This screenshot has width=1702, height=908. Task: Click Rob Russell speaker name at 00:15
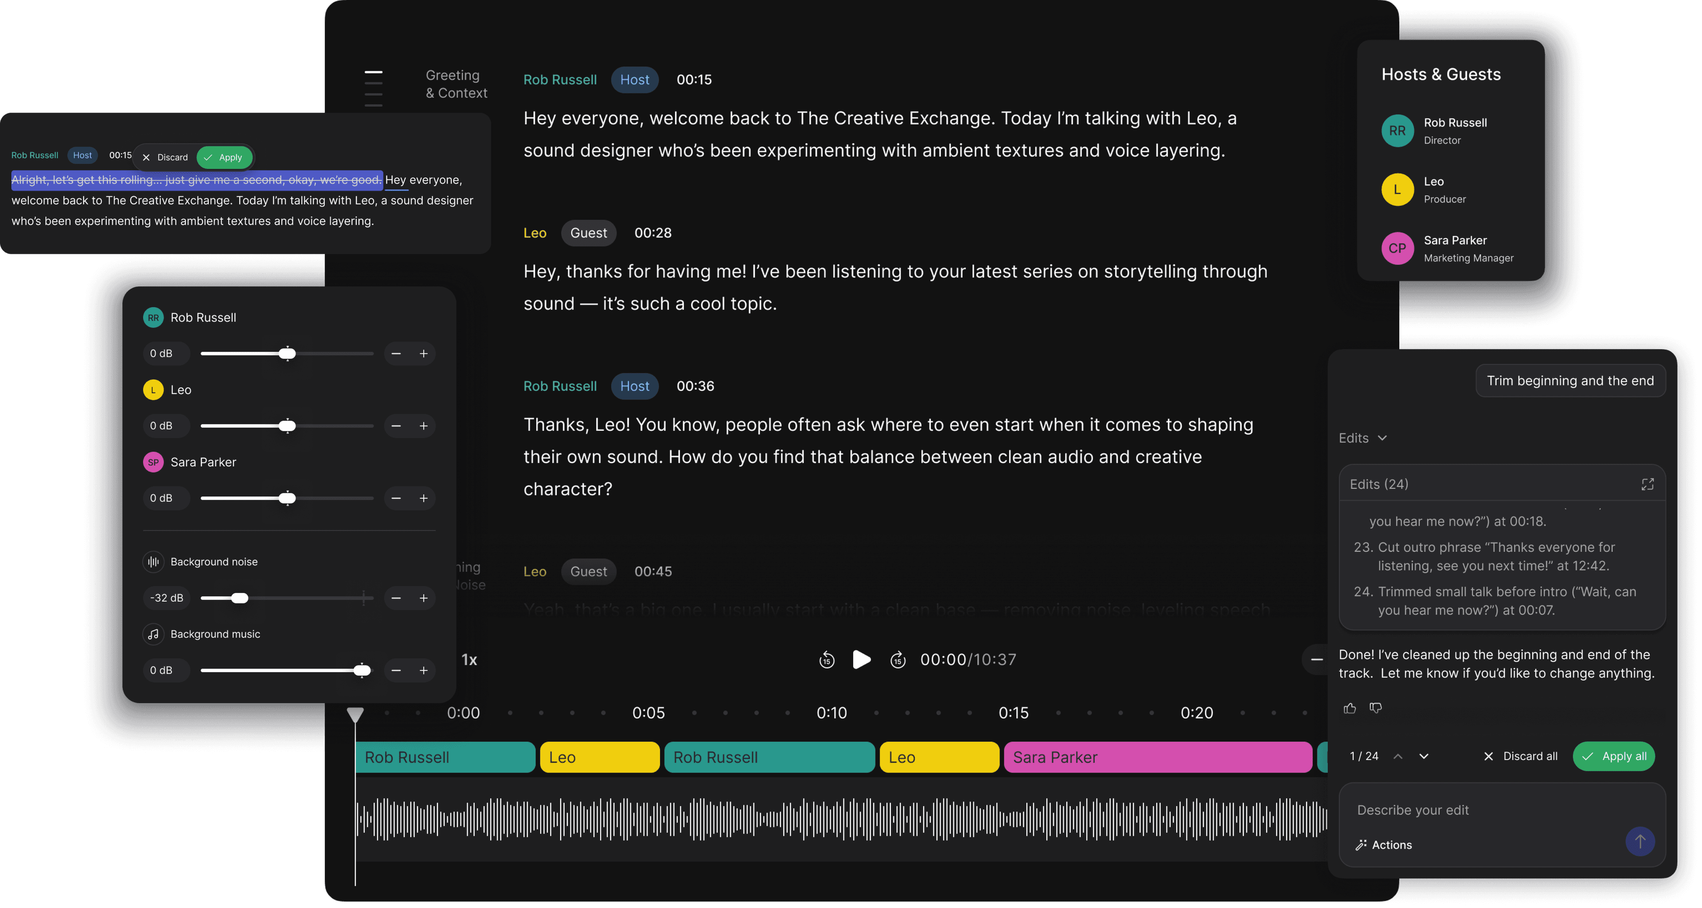[560, 79]
